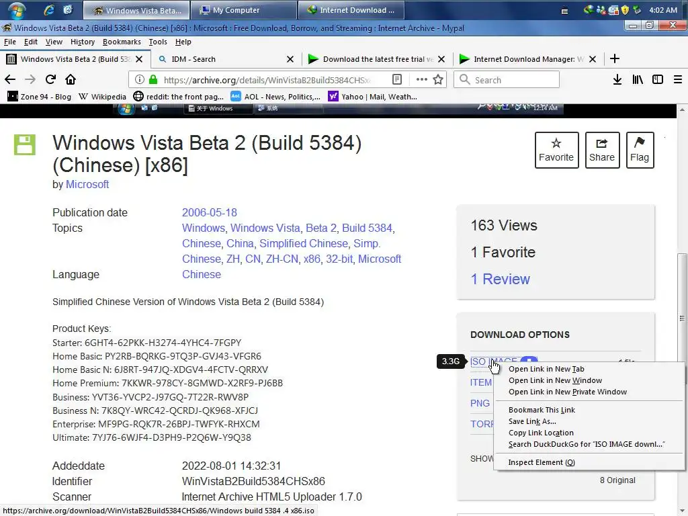
Task: Click the green secure padlock icon
Action: click(153, 79)
